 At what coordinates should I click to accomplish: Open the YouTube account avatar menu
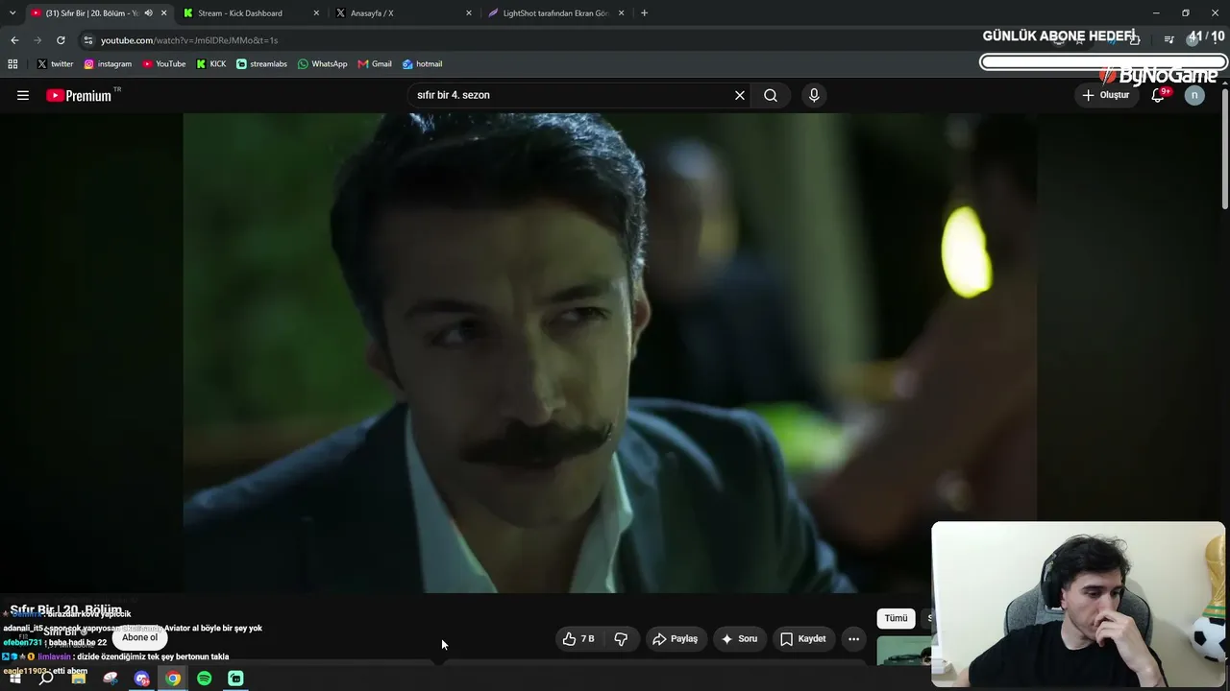click(1194, 95)
